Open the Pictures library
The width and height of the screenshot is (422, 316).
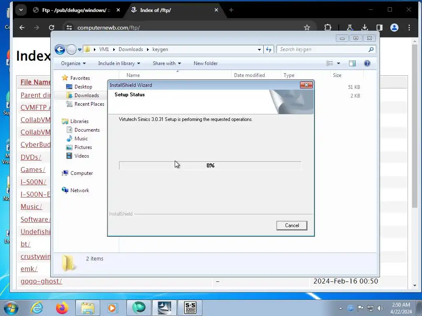(83, 147)
